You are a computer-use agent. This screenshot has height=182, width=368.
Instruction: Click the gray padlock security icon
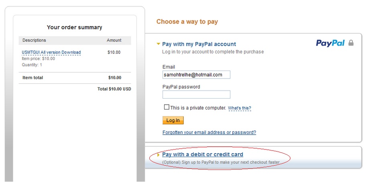[351, 43]
